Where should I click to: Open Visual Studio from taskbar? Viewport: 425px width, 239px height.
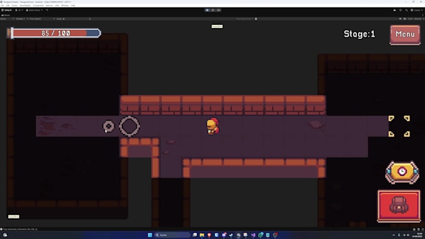pos(253,235)
